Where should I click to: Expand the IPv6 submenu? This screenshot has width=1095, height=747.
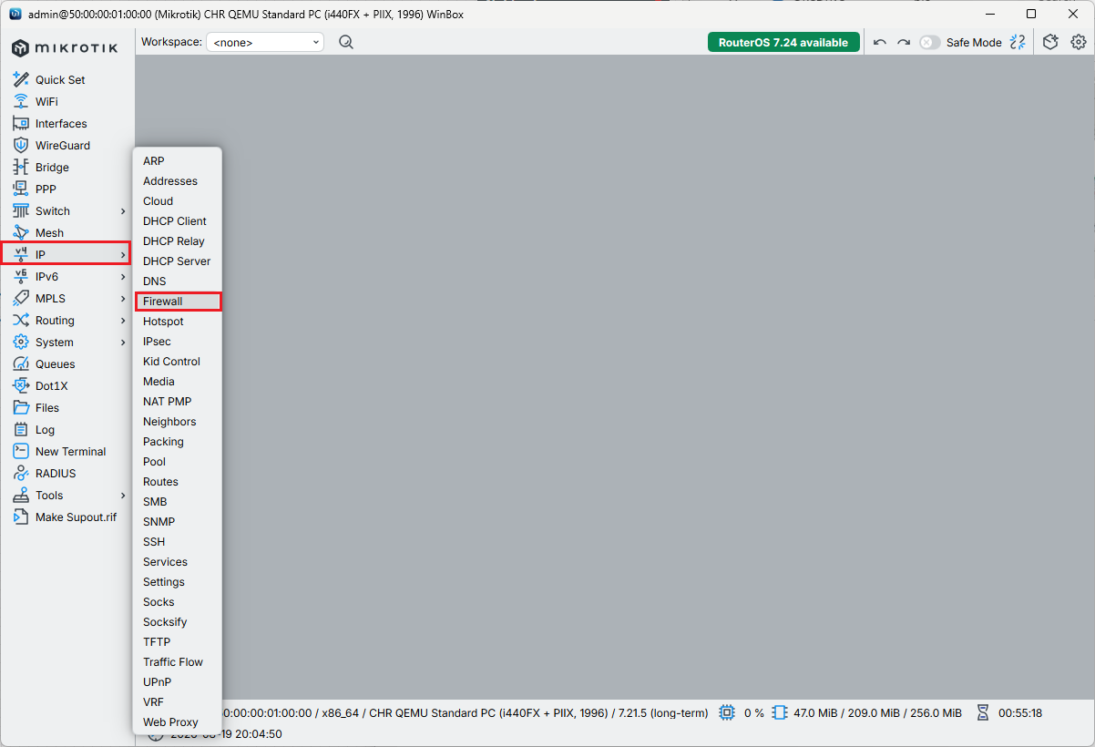pos(123,276)
